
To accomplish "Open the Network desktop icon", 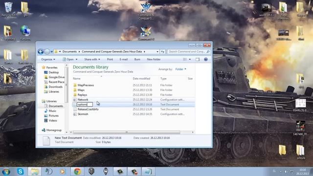I will (25, 33).
